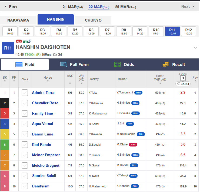Viewport: 200px width, 192px height.
Task: Go to the 21 MAR (Sat) date
Action: pos(73,7)
